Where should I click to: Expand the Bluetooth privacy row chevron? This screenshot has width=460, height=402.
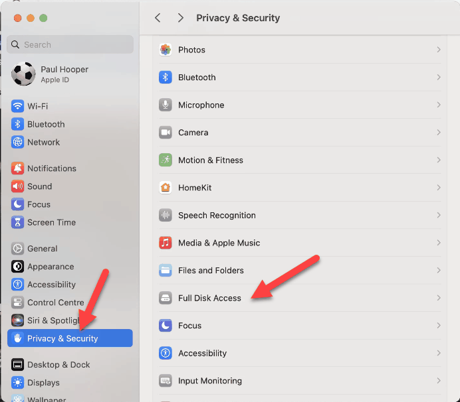[x=439, y=78]
